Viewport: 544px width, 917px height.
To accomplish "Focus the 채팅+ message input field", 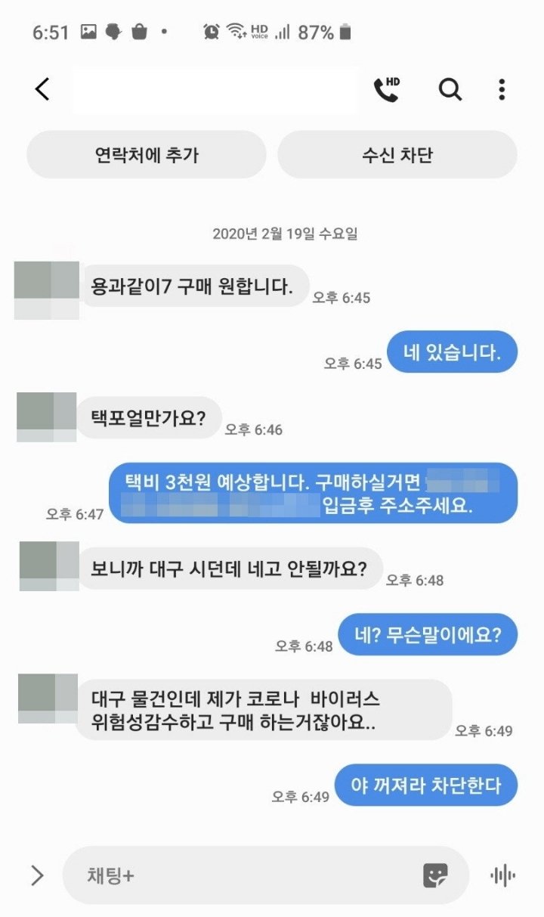I will click(242, 875).
